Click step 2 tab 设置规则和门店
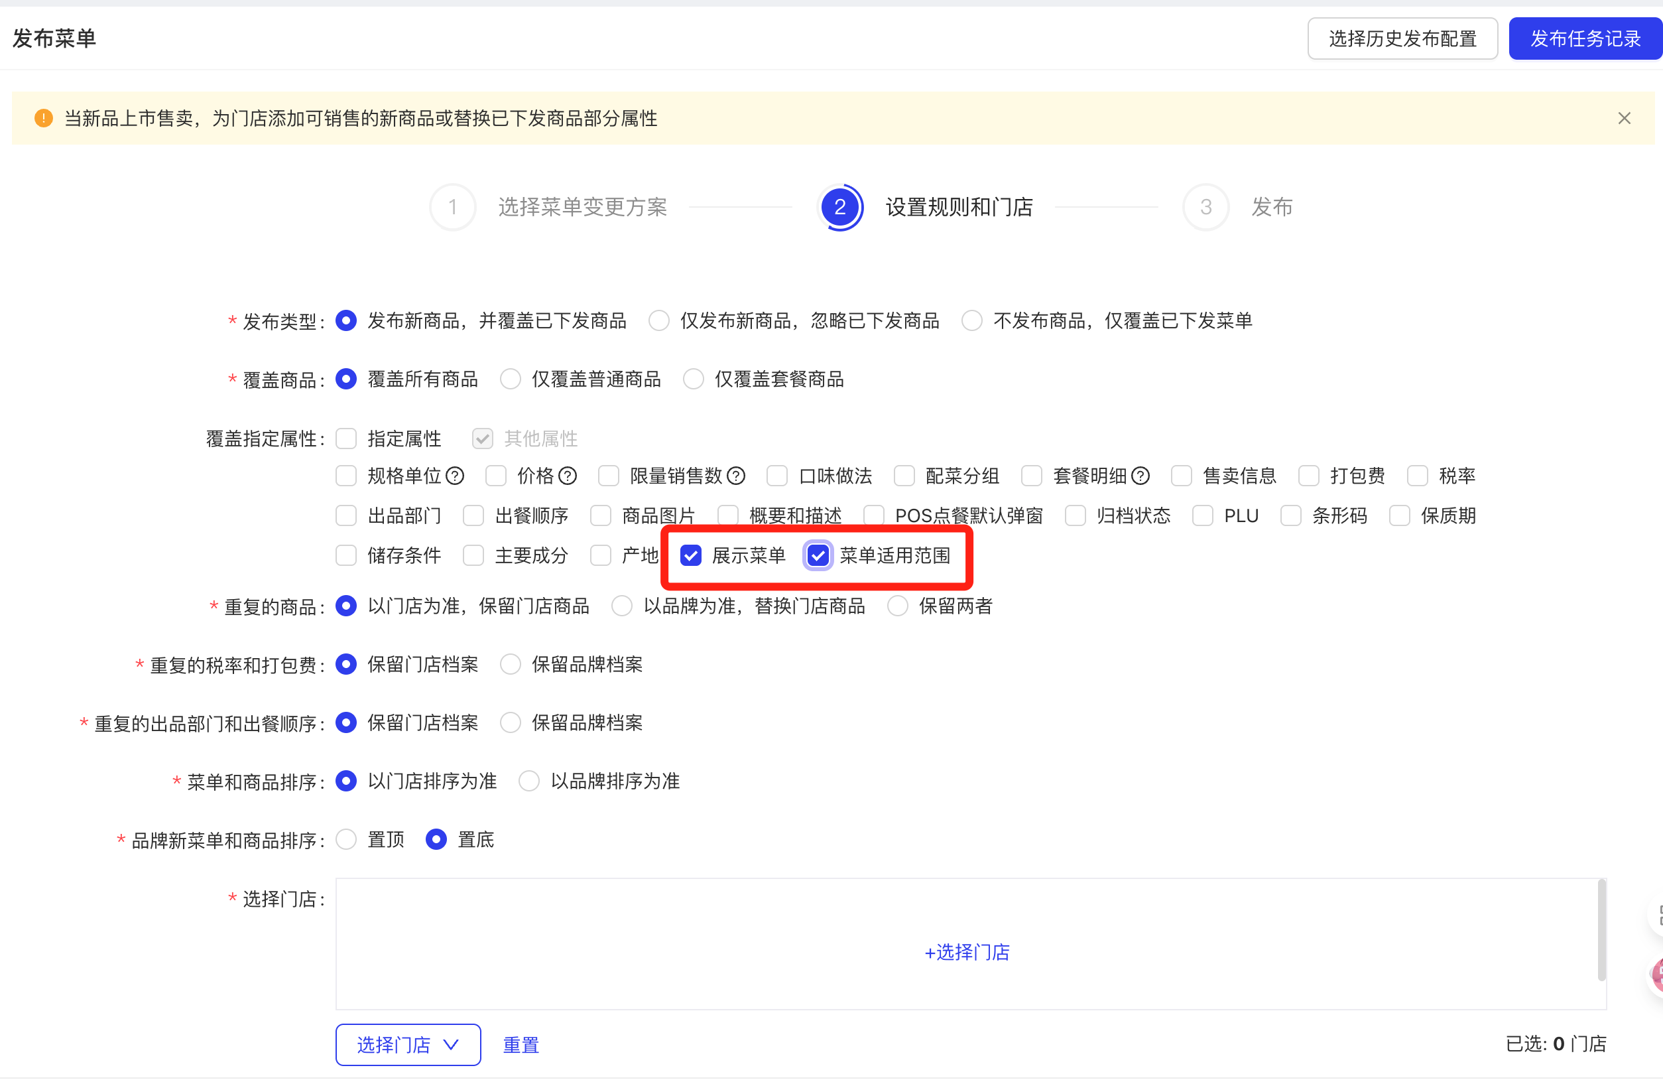The width and height of the screenshot is (1663, 1084). click(959, 208)
